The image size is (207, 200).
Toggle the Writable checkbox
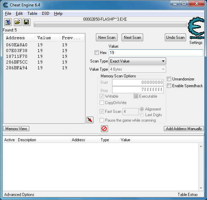tap(102, 96)
